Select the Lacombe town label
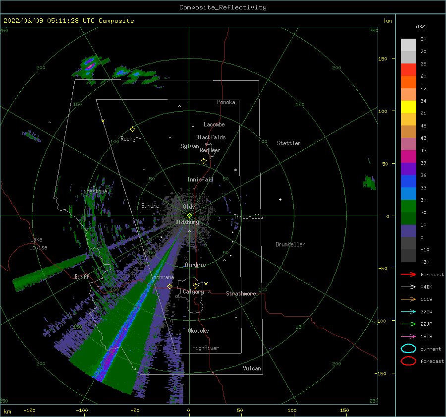This screenshot has width=446, height=417. click(x=214, y=124)
